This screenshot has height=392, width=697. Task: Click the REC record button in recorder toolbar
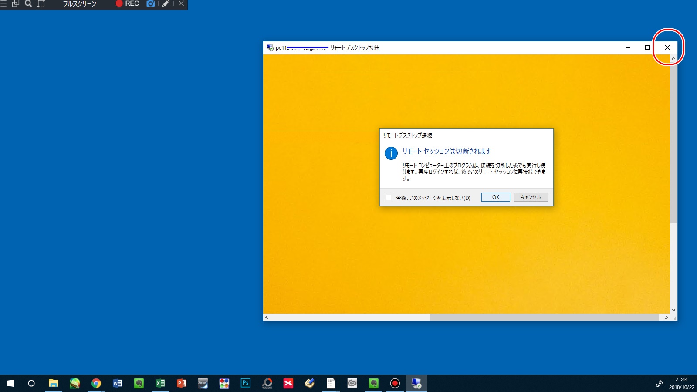point(127,4)
